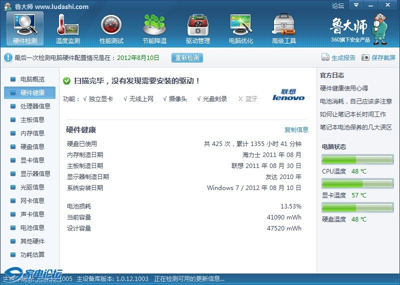Click 主设备库版本 1.0.12.1003 status entry

pos(112,279)
